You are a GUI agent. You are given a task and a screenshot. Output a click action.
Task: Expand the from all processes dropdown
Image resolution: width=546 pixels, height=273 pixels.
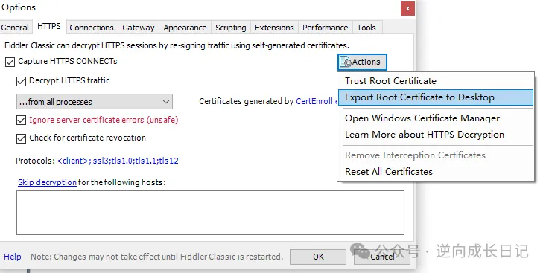[95, 102]
